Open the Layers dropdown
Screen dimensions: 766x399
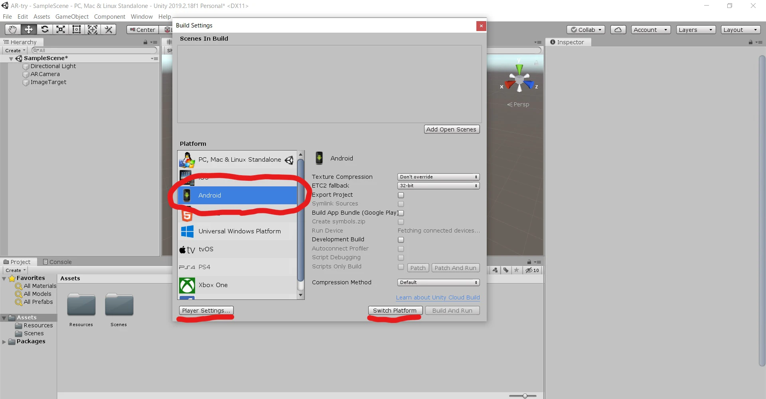[x=696, y=29]
